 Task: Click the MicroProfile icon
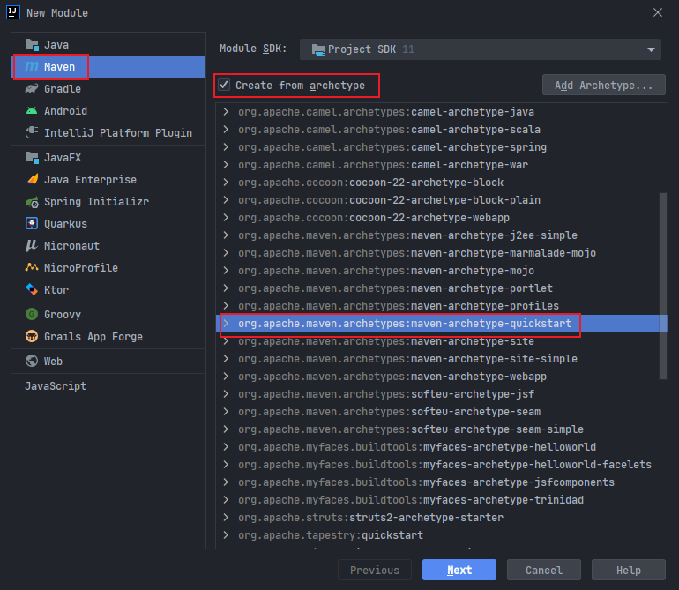32,267
